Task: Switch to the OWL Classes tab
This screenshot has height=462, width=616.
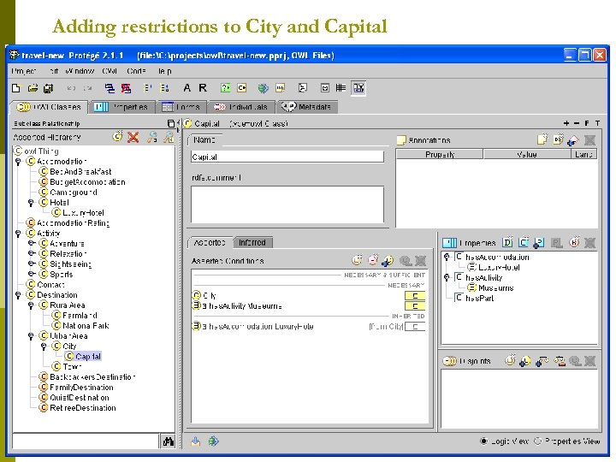Action: point(48,107)
